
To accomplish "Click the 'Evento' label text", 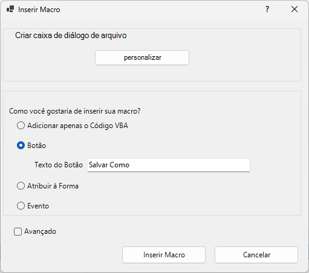I will pos(38,206).
